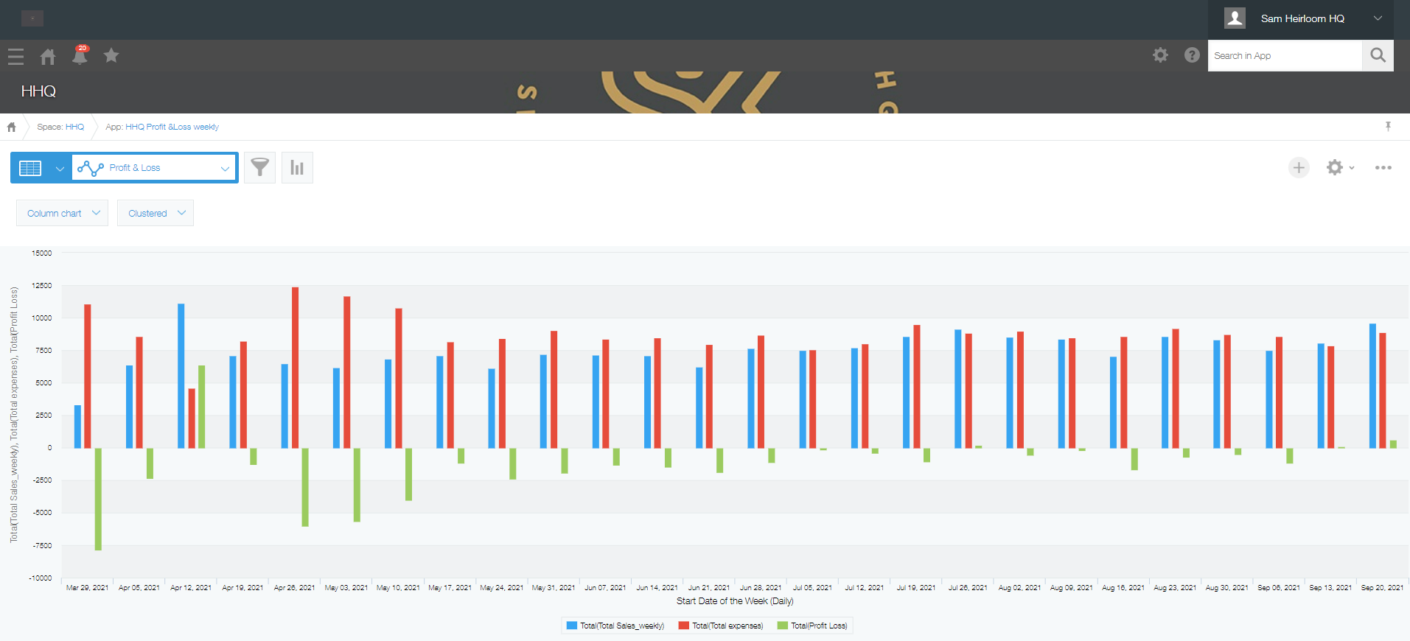Go to the portal home icon
Viewport: 1410px width, 641px height.
pos(48,56)
